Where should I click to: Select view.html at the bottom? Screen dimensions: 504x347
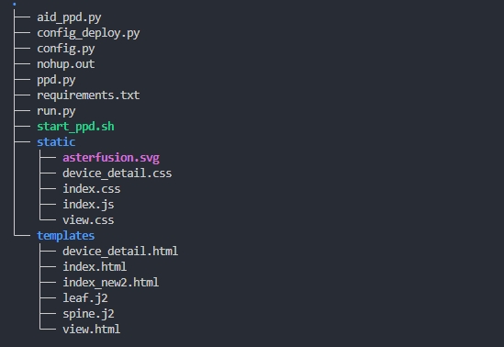click(x=91, y=329)
